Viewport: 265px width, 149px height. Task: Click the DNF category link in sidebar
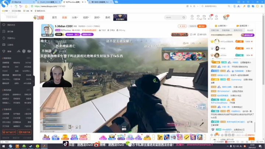(17, 67)
